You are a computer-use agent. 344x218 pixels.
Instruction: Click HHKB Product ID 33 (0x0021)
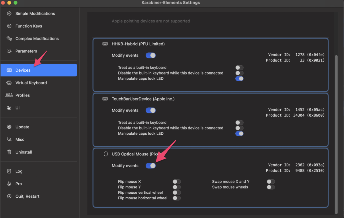coord(295,60)
